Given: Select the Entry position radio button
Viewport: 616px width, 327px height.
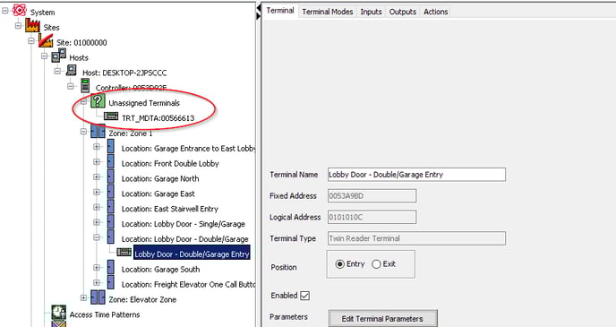Looking at the screenshot, I should point(340,264).
